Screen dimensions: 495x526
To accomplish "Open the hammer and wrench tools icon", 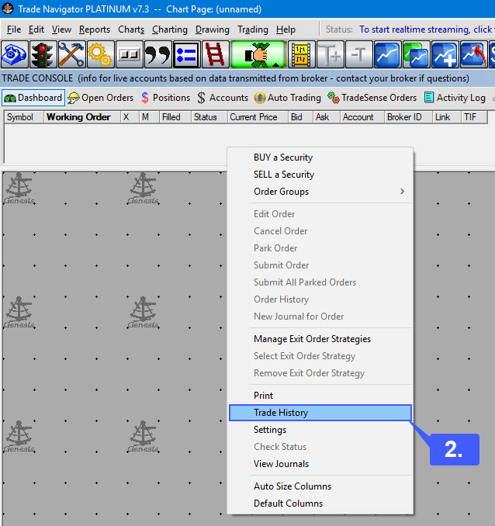I will (71, 54).
